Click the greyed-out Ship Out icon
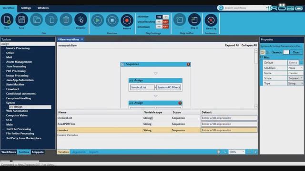 [180, 20]
